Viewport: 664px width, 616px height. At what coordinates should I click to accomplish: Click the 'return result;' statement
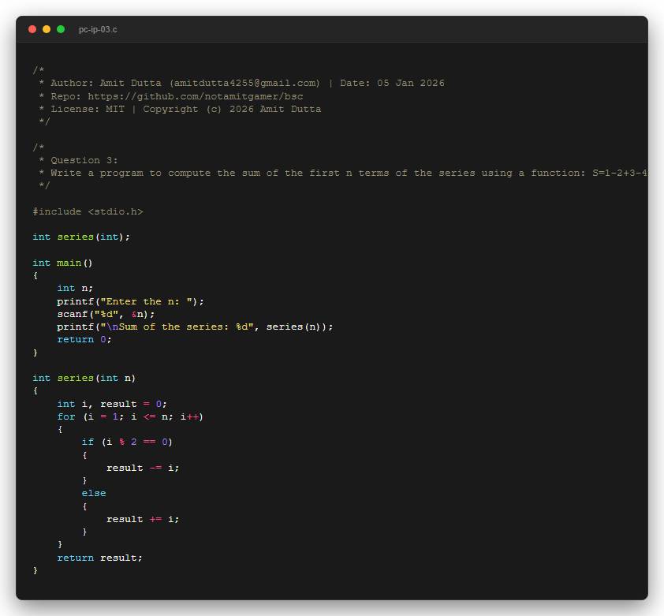click(100, 558)
